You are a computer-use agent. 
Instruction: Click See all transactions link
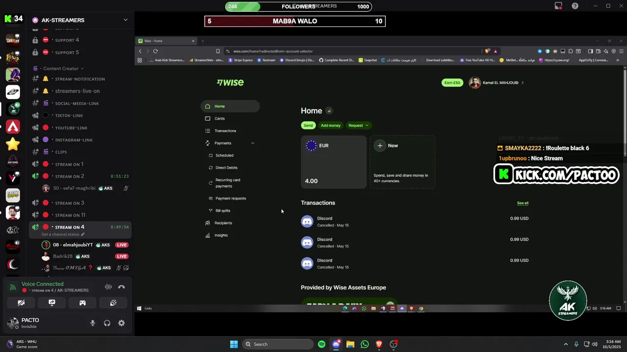point(523,203)
